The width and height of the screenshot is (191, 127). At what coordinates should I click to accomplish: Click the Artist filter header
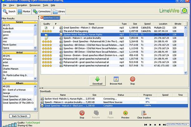pyautogui.click(x=20, y=53)
